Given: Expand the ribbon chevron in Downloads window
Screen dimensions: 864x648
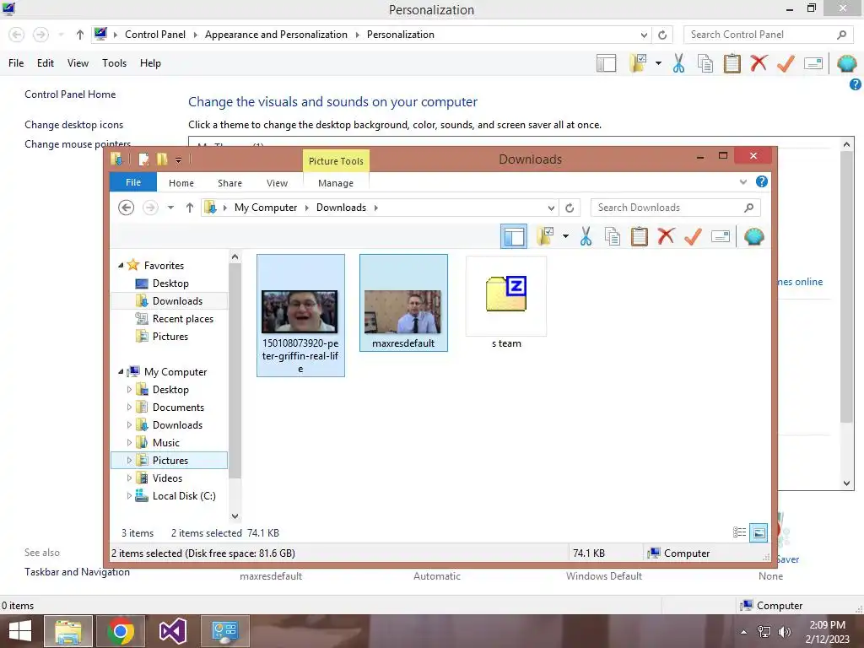Looking at the screenshot, I should (742, 182).
